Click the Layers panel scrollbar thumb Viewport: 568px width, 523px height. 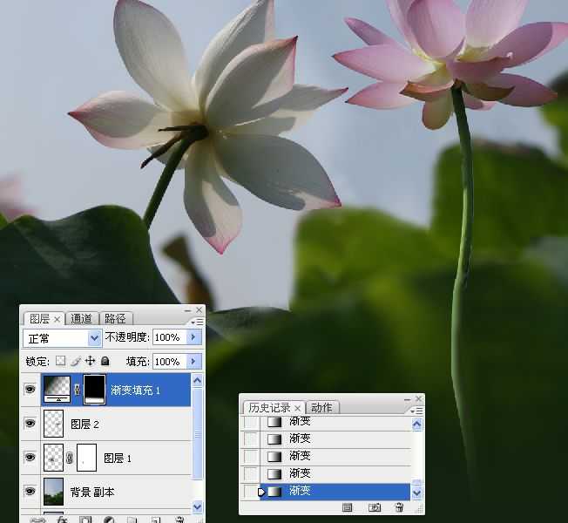click(198, 434)
